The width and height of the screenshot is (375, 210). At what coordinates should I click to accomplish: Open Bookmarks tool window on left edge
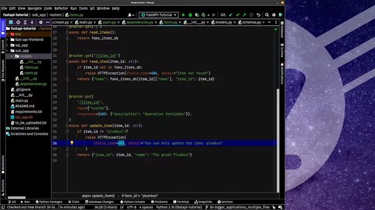tap(3, 164)
